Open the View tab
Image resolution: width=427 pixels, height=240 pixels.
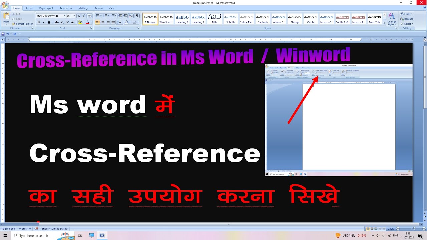tap(112, 8)
